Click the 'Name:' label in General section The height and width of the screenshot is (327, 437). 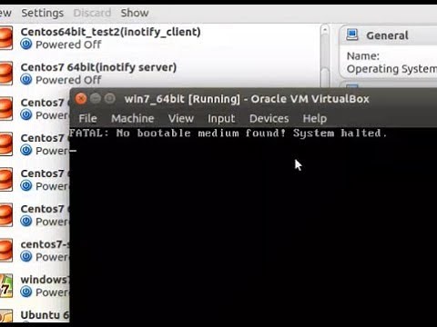pos(363,56)
